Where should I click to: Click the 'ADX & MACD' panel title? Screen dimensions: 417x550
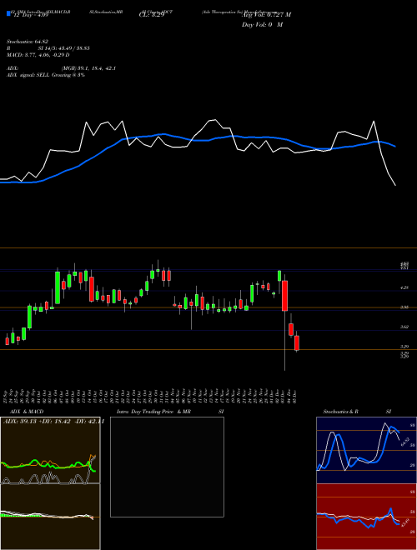point(27,412)
